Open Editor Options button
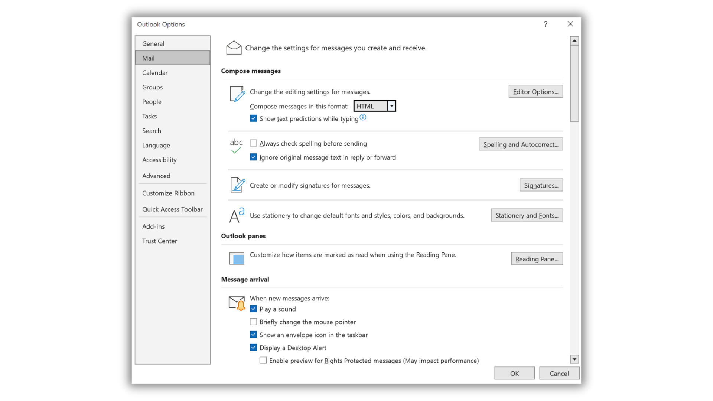The height and width of the screenshot is (401, 713). tap(535, 92)
